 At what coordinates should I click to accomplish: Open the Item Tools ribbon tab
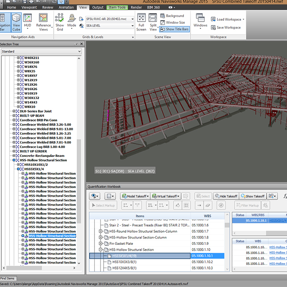tap(117, 8)
